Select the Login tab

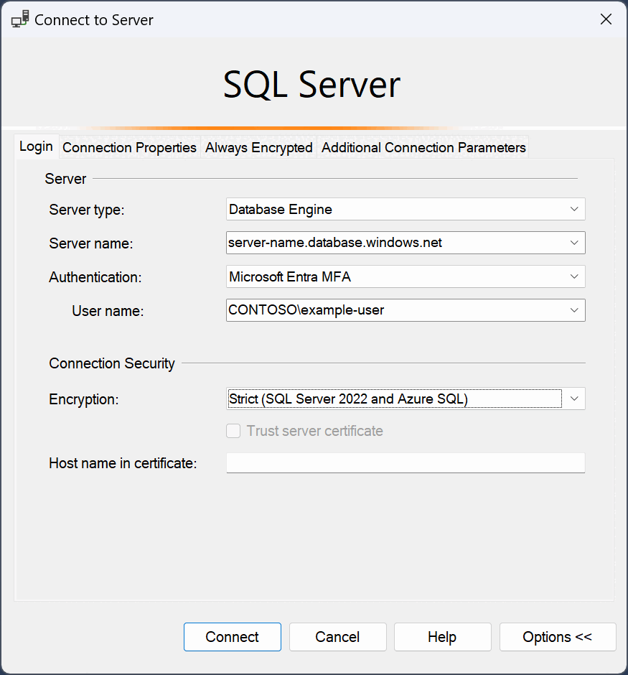(x=36, y=146)
